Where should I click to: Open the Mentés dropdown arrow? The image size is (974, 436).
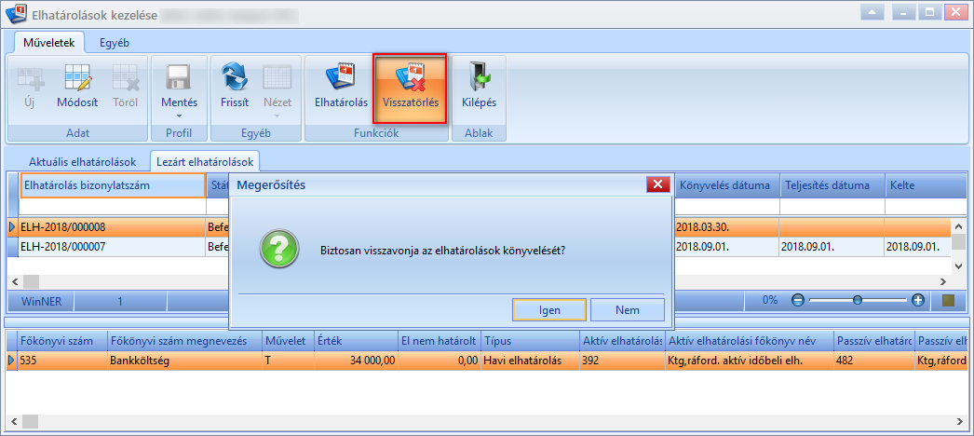coord(180,116)
